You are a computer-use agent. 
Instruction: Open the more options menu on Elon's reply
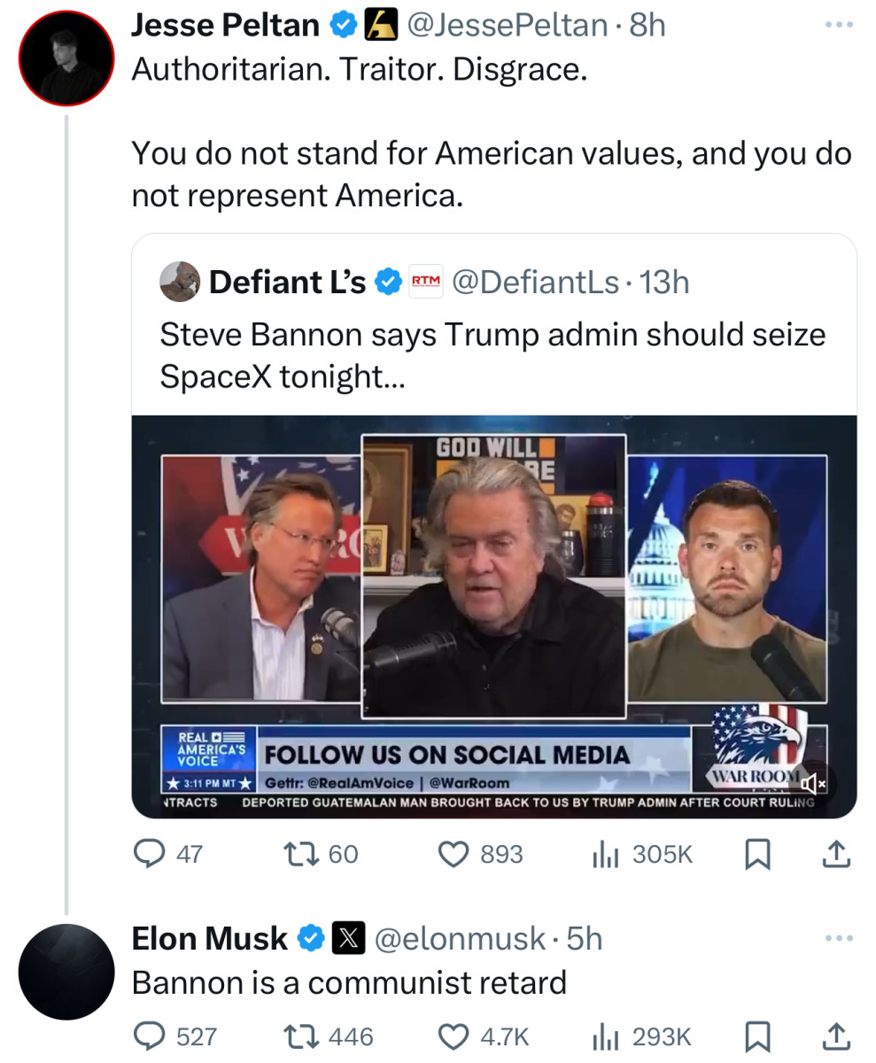[837, 938]
